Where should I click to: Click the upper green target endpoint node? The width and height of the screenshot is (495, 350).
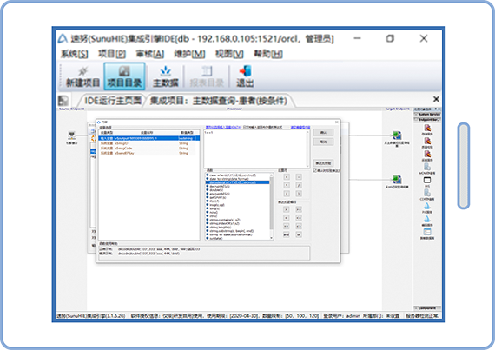pos(397,135)
